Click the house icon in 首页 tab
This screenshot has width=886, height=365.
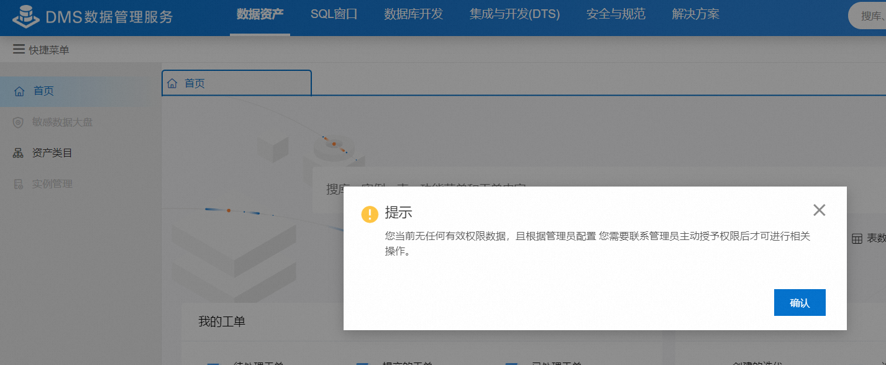coord(172,83)
